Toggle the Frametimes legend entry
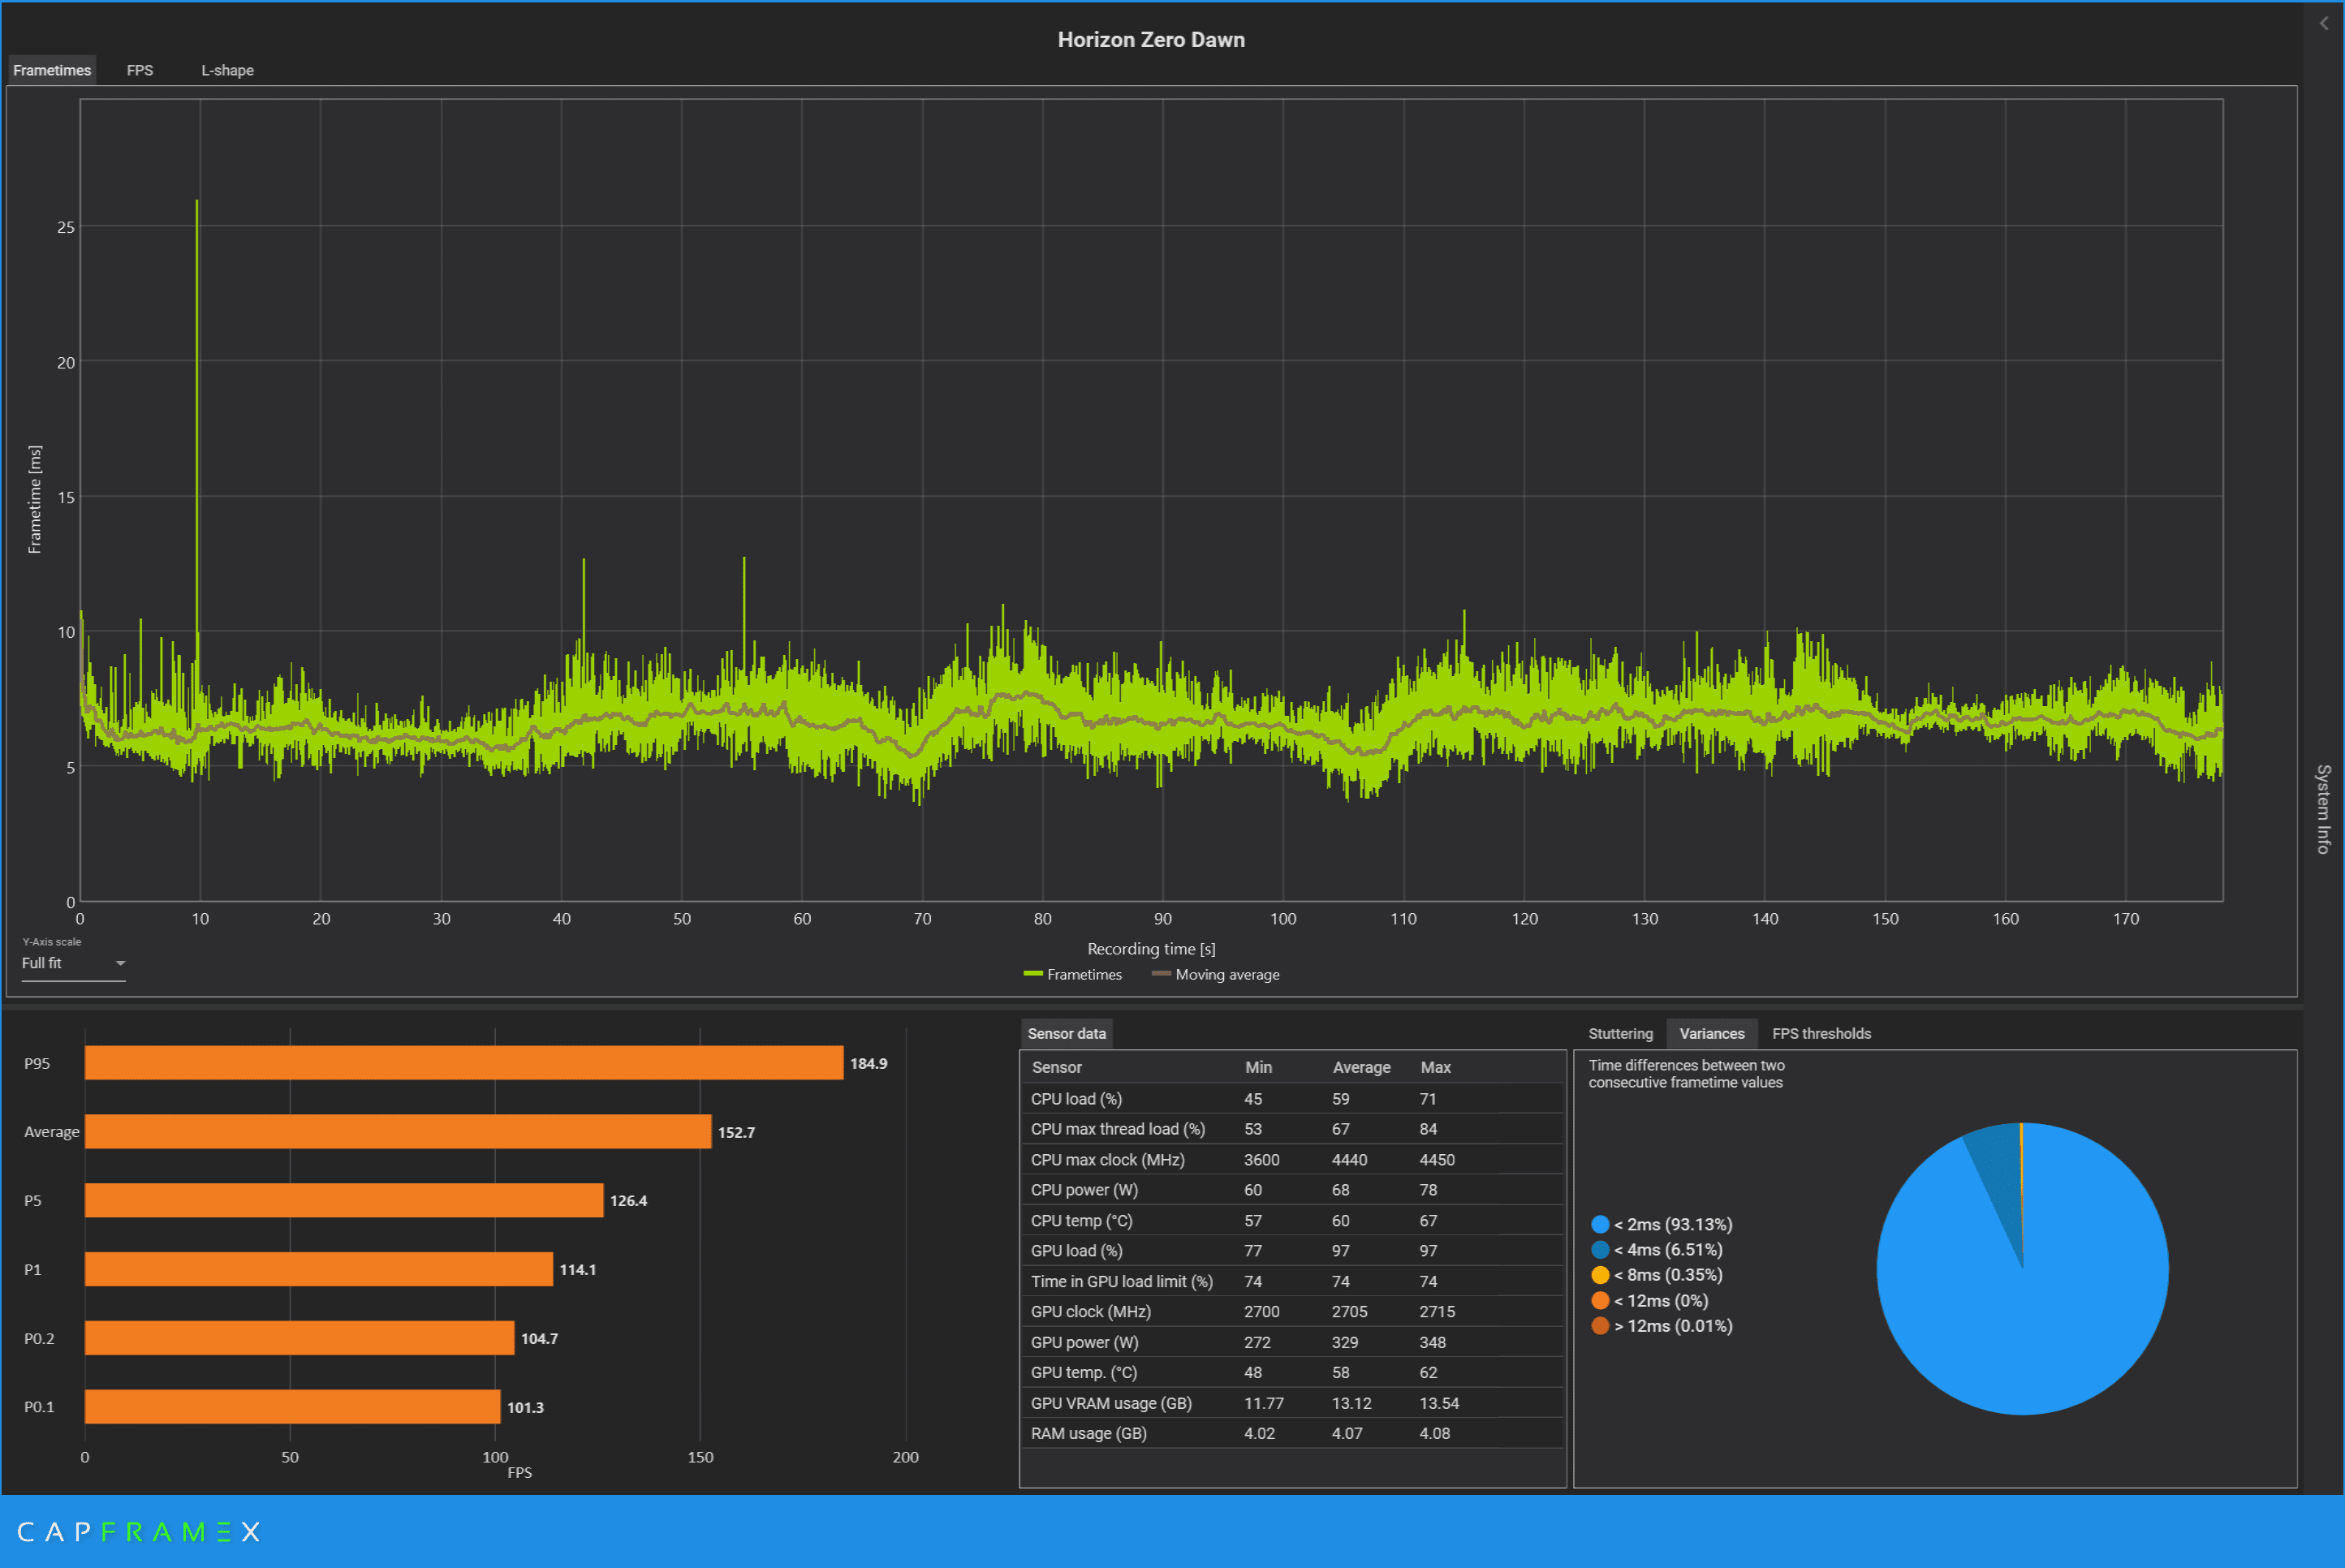 click(1073, 974)
